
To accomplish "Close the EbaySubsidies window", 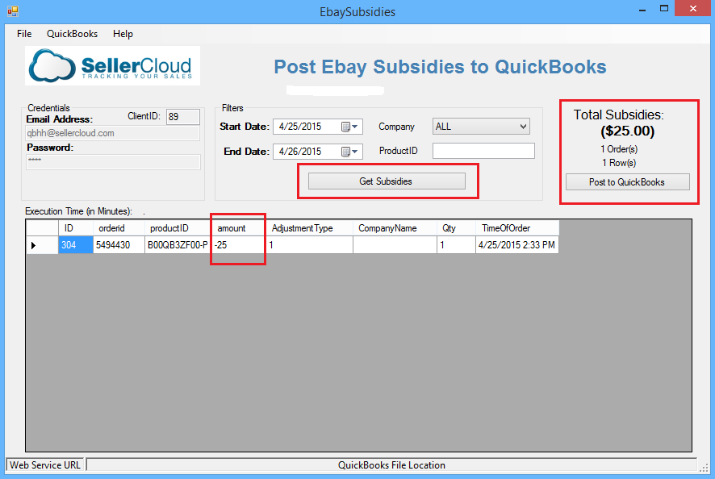I will tap(692, 9).
